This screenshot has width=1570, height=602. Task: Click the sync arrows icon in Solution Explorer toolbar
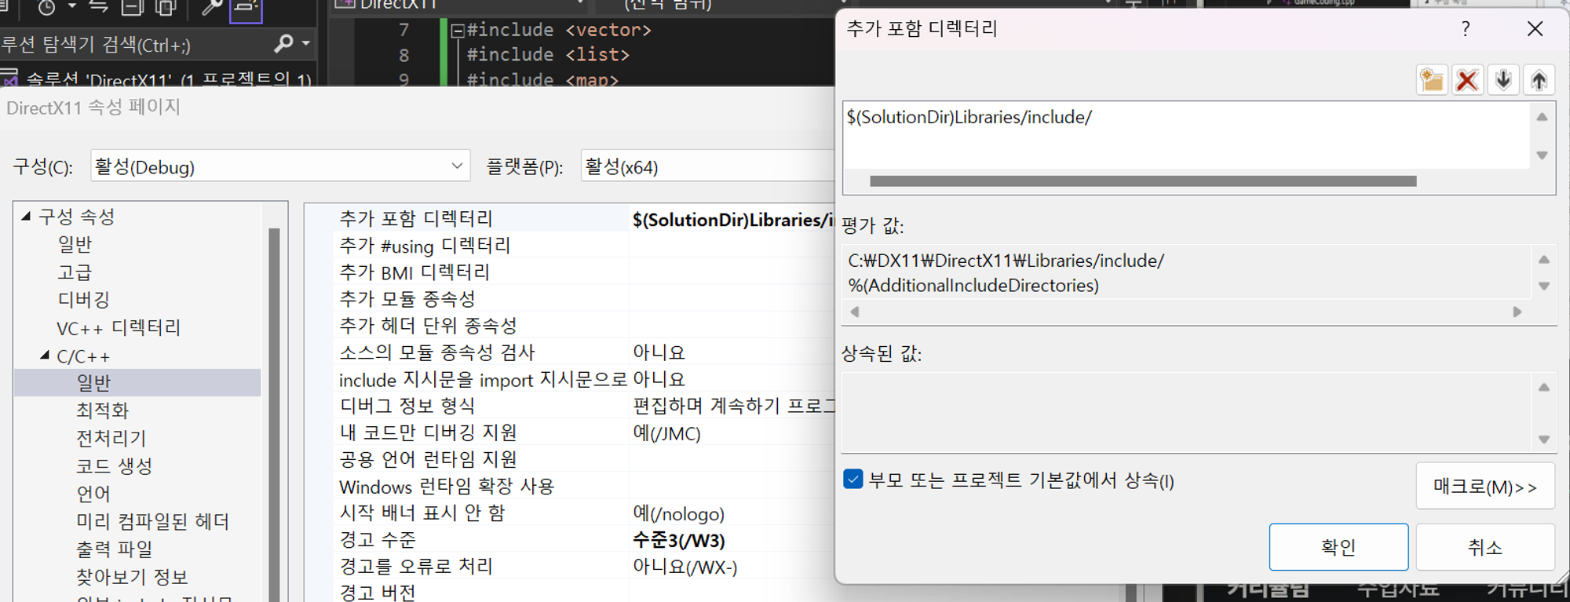point(98,7)
